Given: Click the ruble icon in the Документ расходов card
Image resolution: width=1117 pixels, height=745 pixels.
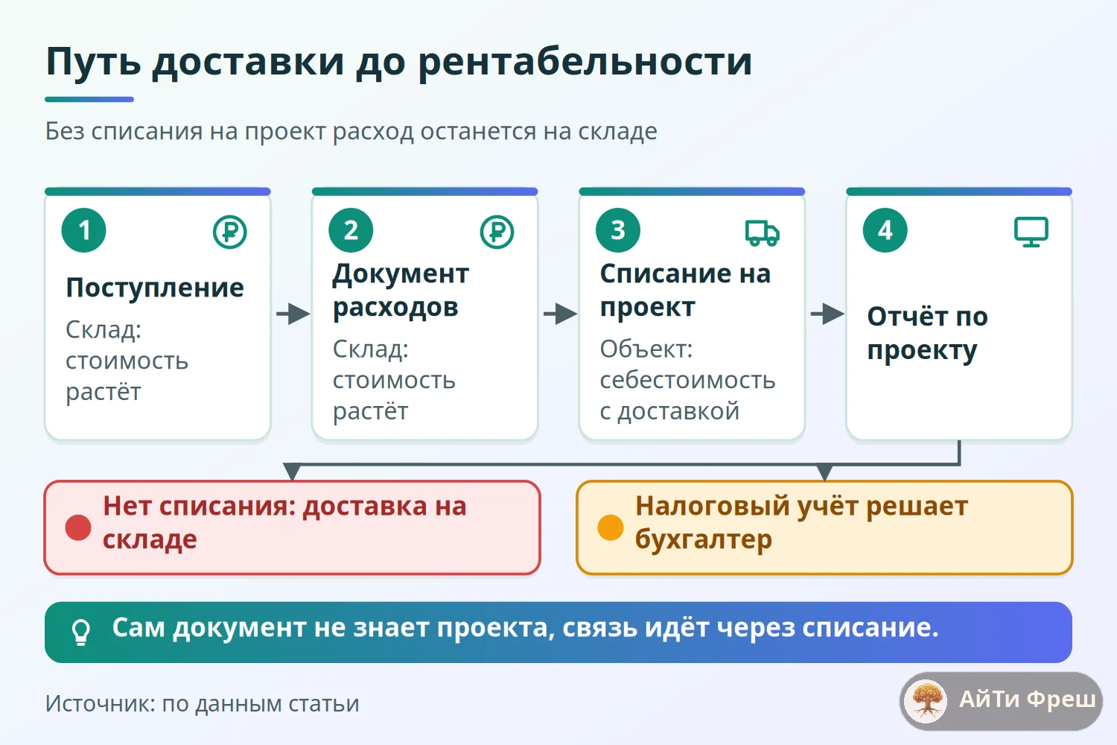Looking at the screenshot, I should (x=497, y=232).
